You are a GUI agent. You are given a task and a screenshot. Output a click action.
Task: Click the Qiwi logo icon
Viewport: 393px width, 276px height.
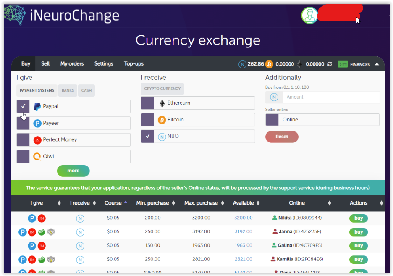pos(37,157)
